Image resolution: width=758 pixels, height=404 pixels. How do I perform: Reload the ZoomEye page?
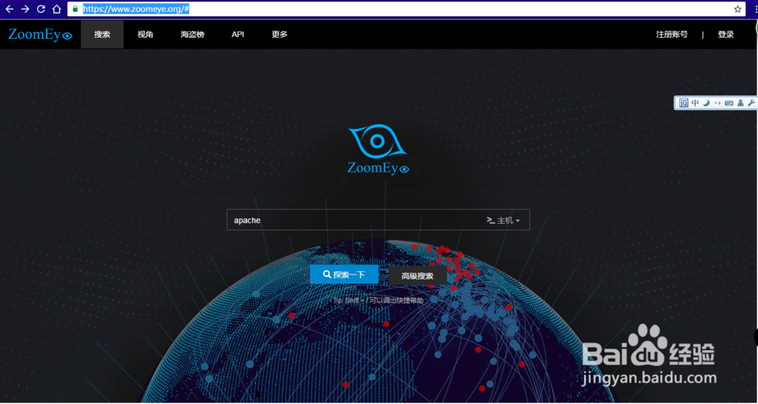coord(41,9)
